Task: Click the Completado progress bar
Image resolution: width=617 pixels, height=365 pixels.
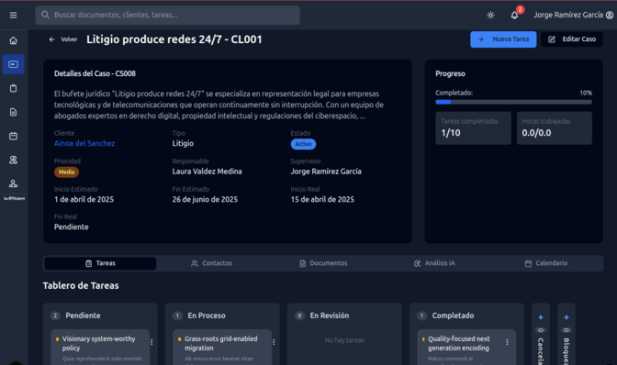Action: click(x=513, y=102)
